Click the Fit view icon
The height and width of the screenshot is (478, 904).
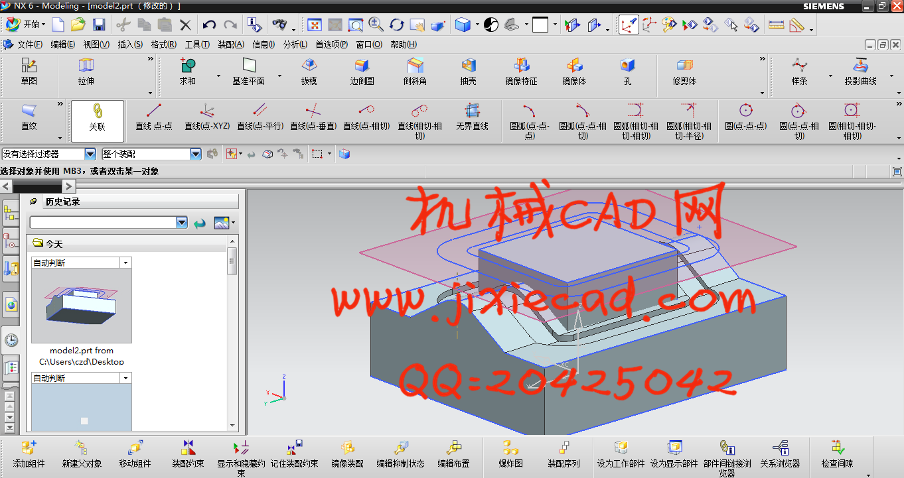(x=314, y=25)
